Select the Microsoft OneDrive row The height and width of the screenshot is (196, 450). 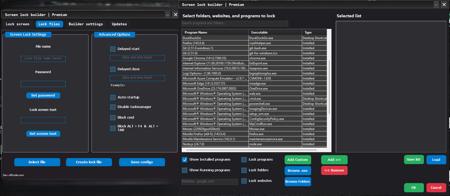click(254, 89)
